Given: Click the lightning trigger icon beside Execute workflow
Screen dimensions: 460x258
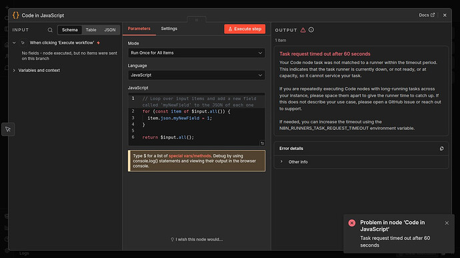Looking at the screenshot, I should [98, 43].
